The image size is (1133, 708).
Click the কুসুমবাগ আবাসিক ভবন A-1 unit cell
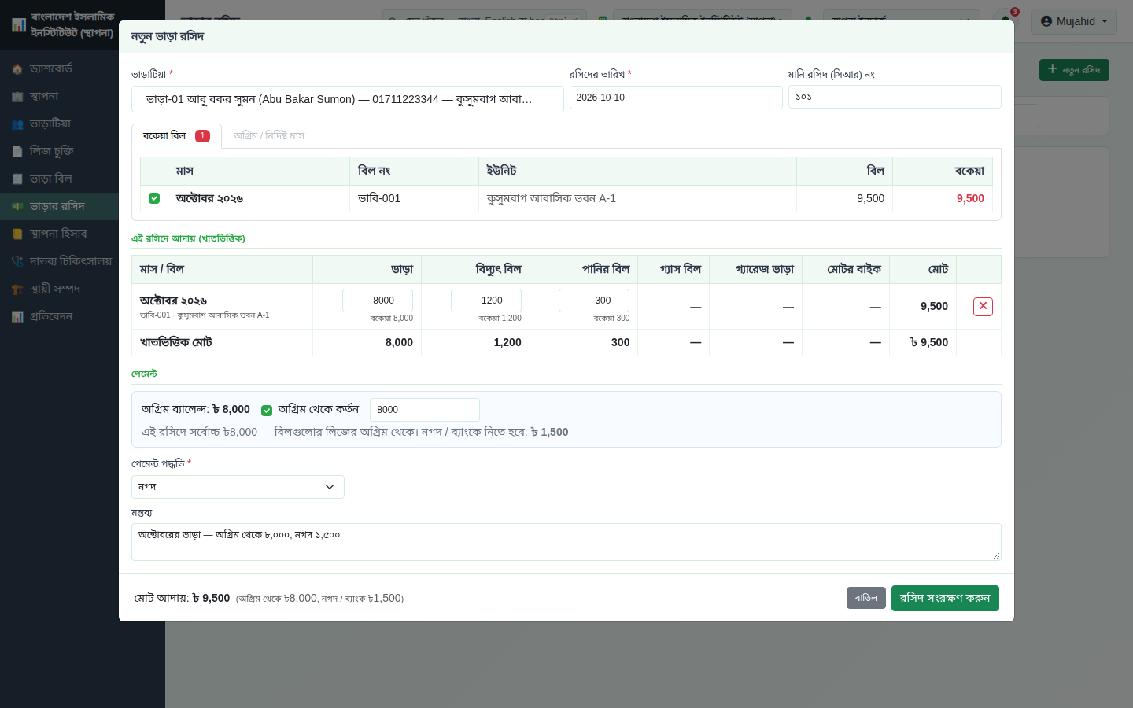(637, 199)
